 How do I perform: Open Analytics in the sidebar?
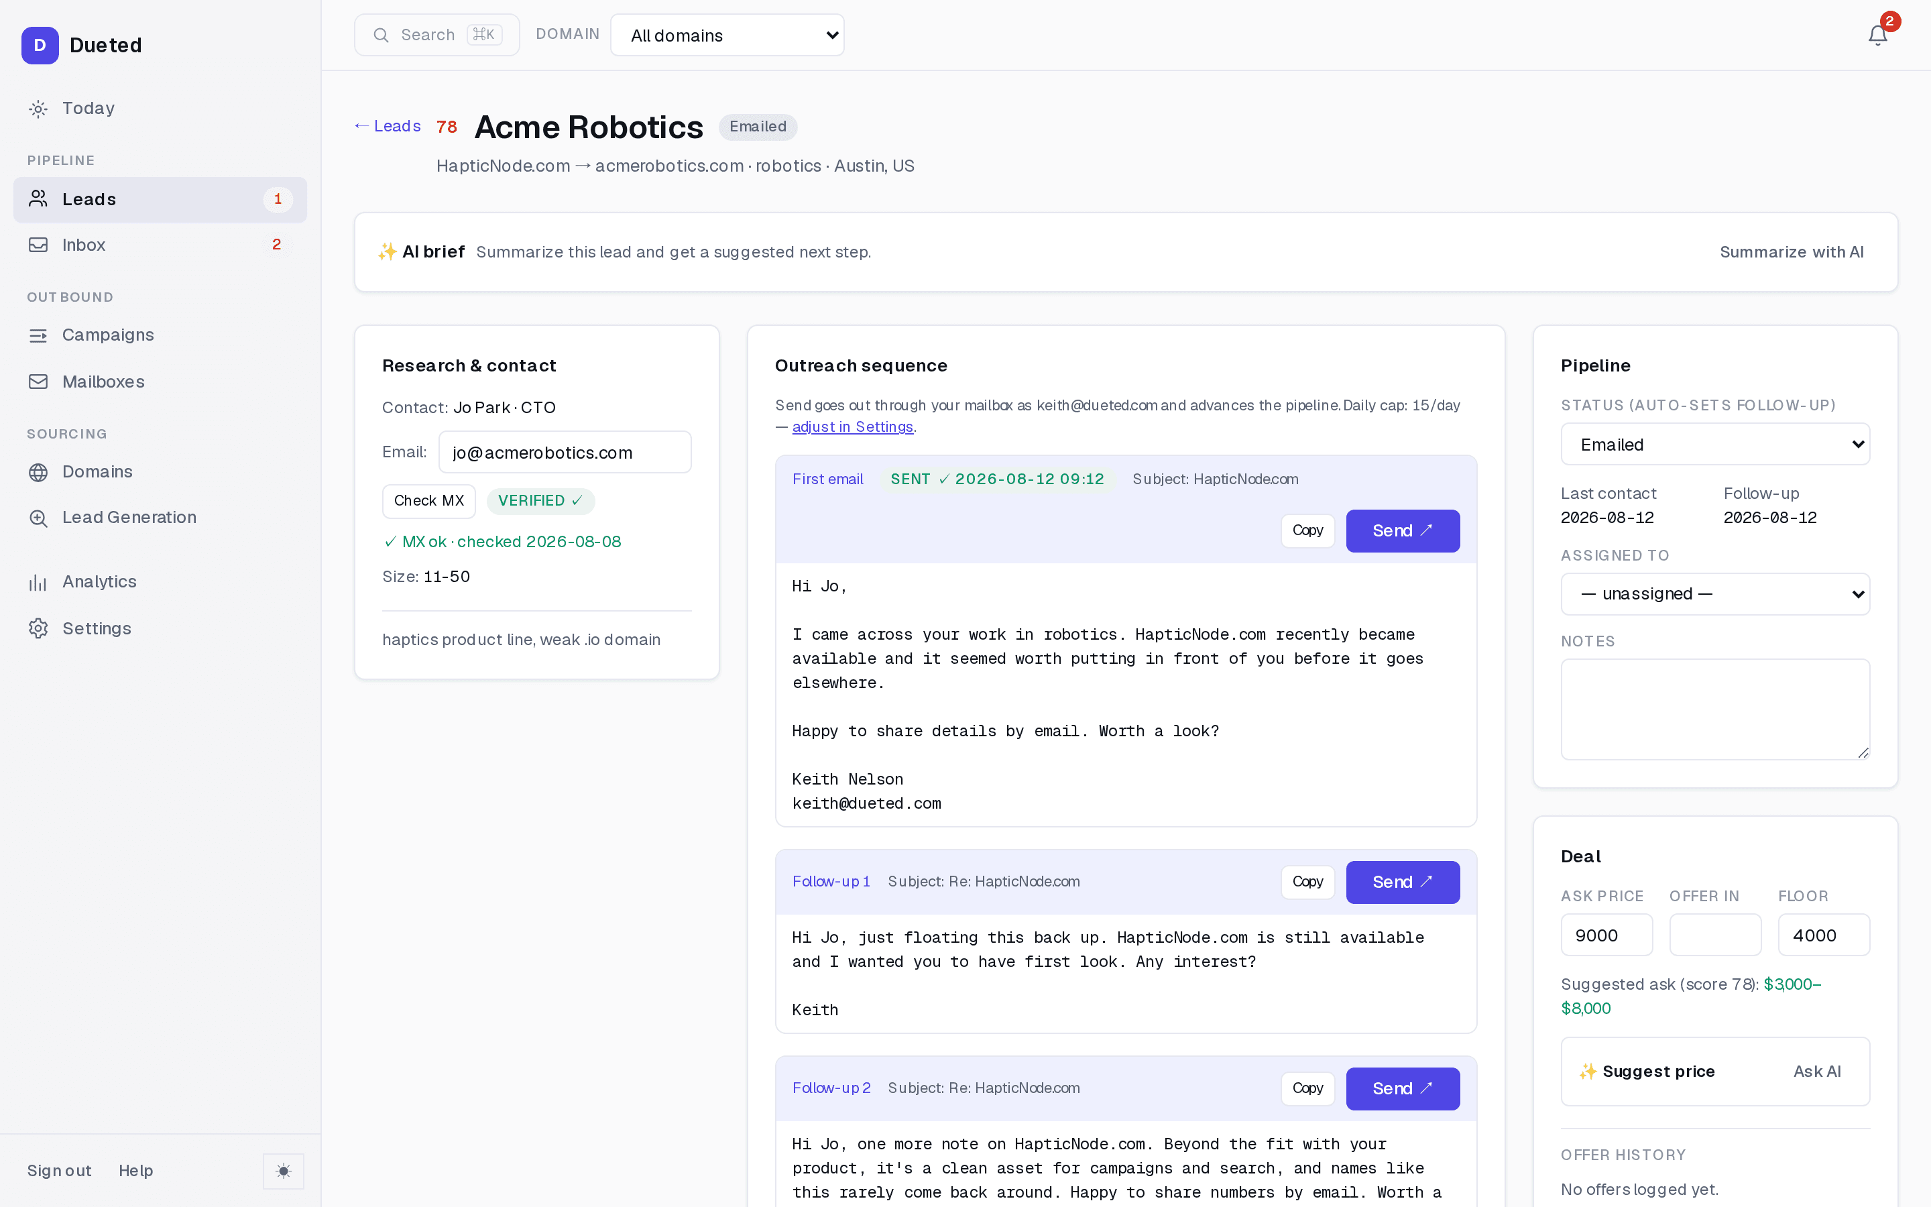(x=160, y=582)
